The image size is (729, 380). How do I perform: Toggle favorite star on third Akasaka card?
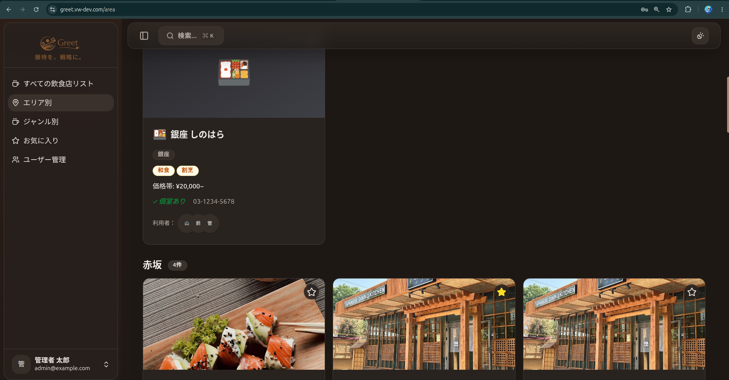click(x=692, y=292)
